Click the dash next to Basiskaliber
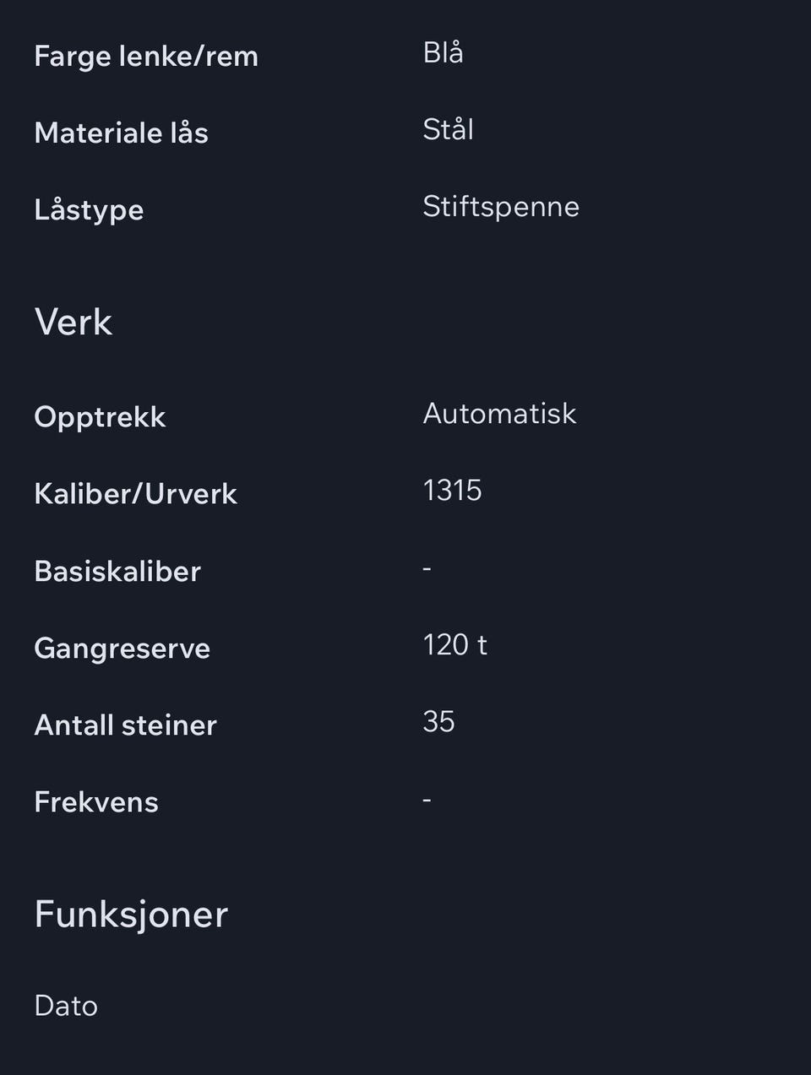The height and width of the screenshot is (1075, 811). click(427, 569)
